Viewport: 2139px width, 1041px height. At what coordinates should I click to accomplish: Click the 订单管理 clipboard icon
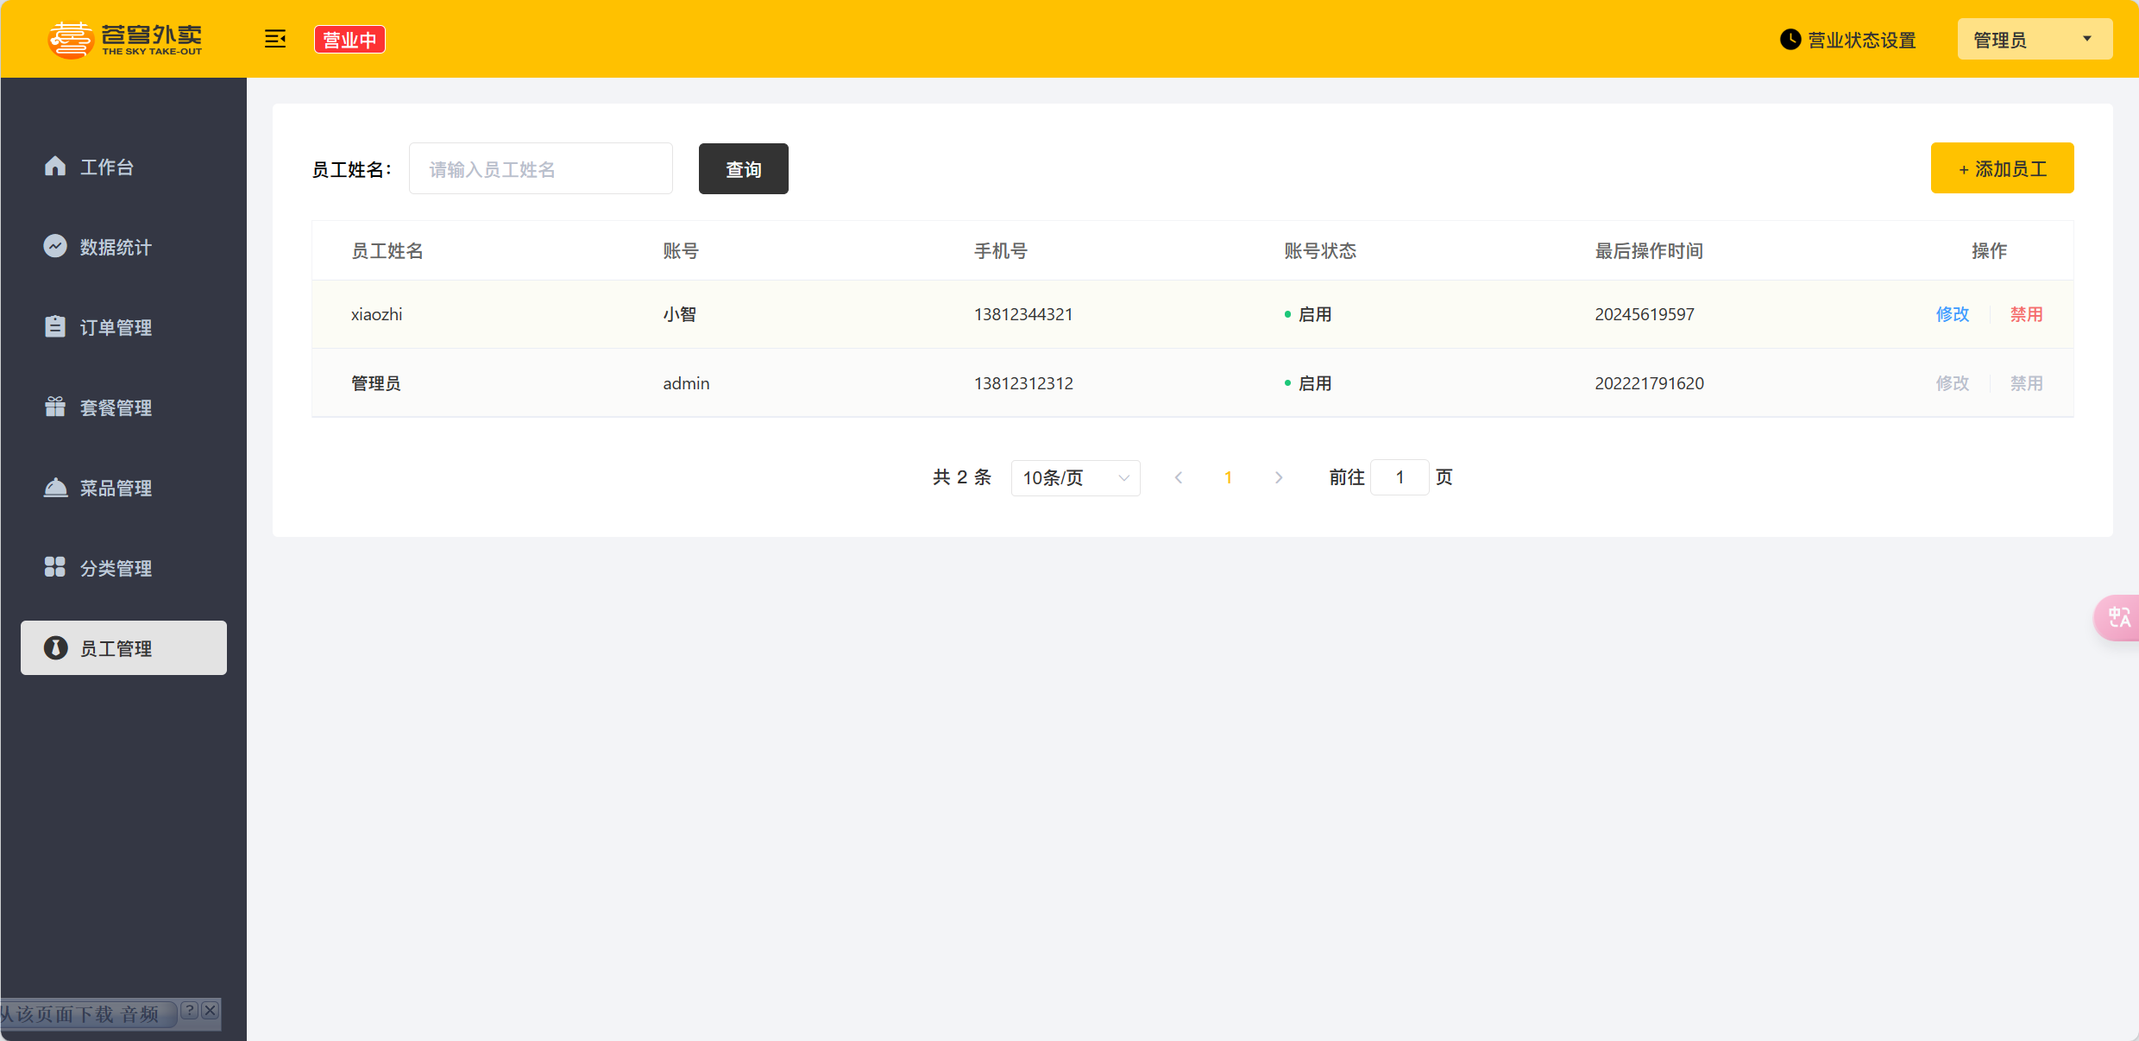[55, 326]
